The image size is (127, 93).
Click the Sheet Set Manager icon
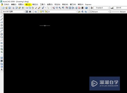(x=76, y=8)
